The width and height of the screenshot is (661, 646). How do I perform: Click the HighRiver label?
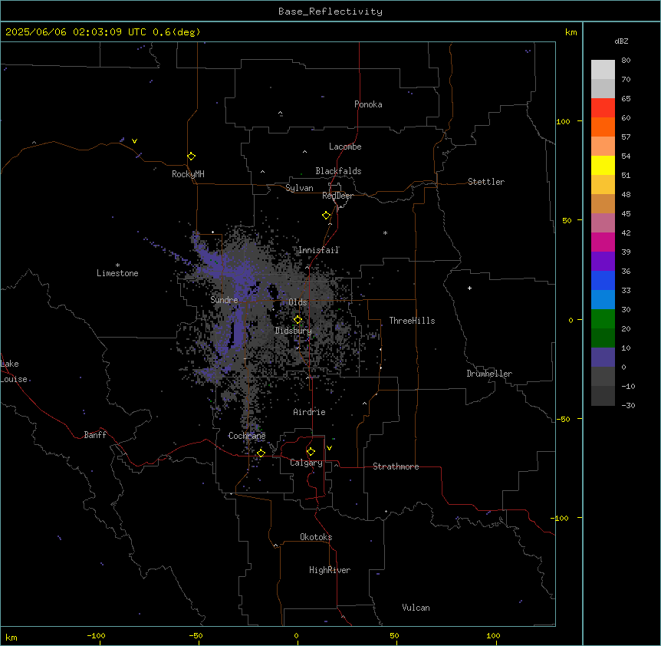tap(329, 570)
